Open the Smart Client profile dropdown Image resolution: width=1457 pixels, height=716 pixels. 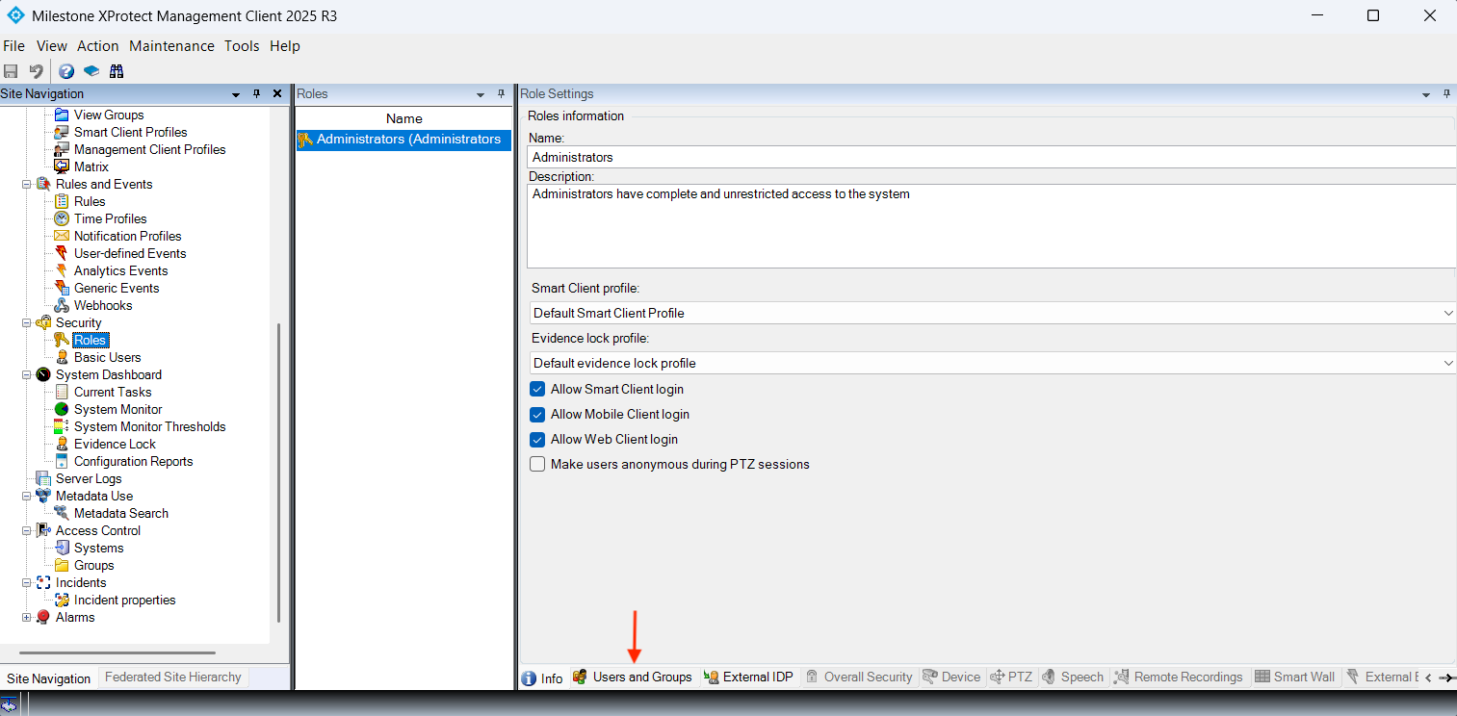coord(992,313)
